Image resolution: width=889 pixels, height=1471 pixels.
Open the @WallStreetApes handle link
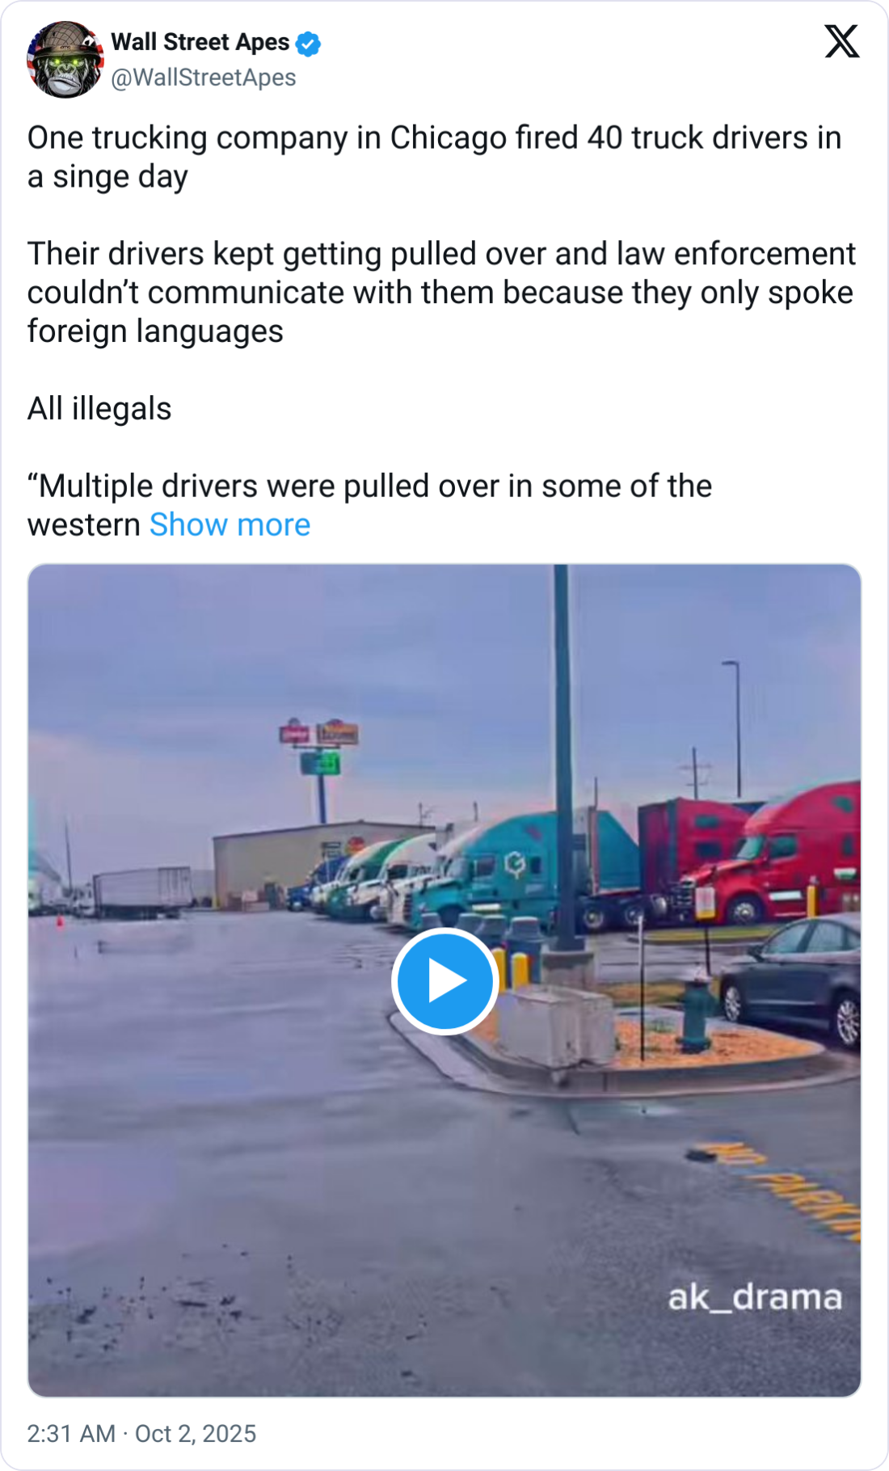(204, 78)
